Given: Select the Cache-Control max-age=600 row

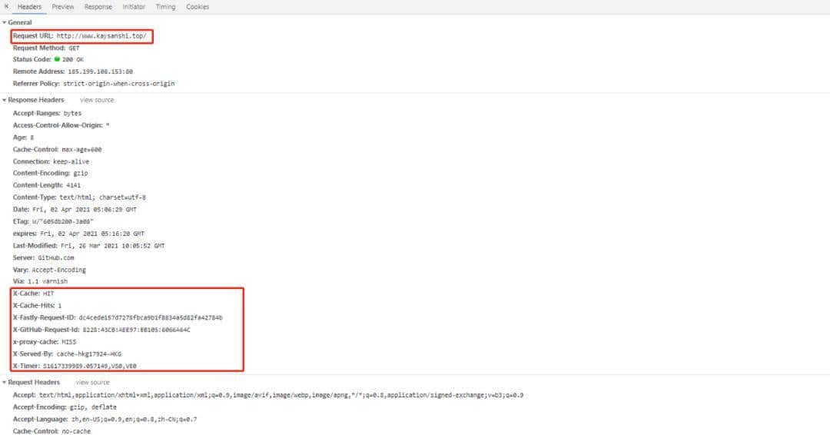Looking at the screenshot, I should click(x=57, y=150).
